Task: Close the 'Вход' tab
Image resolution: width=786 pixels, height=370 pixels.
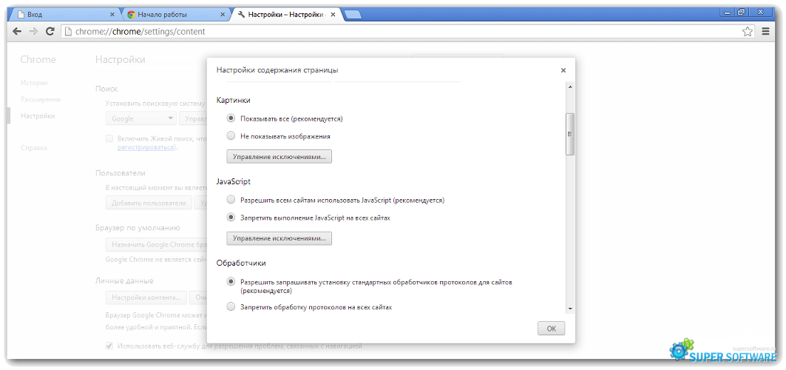Action: click(x=112, y=15)
